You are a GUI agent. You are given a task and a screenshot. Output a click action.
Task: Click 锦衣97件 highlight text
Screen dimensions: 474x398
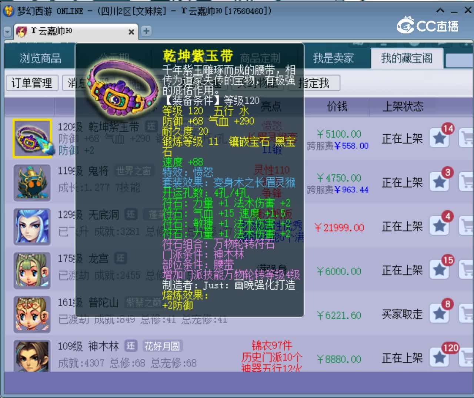point(272,345)
